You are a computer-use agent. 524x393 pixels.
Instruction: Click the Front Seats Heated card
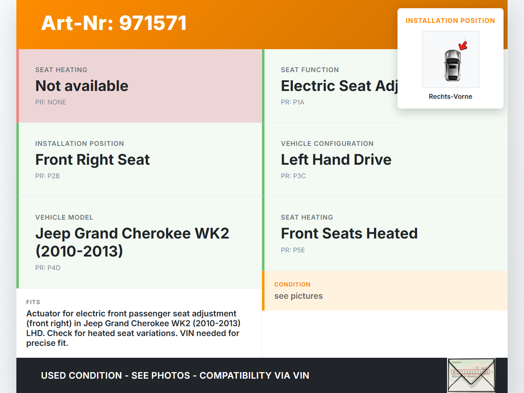pyautogui.click(x=385, y=234)
